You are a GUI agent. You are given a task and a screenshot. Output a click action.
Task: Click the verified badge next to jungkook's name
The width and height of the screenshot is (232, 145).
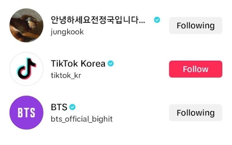click(157, 20)
